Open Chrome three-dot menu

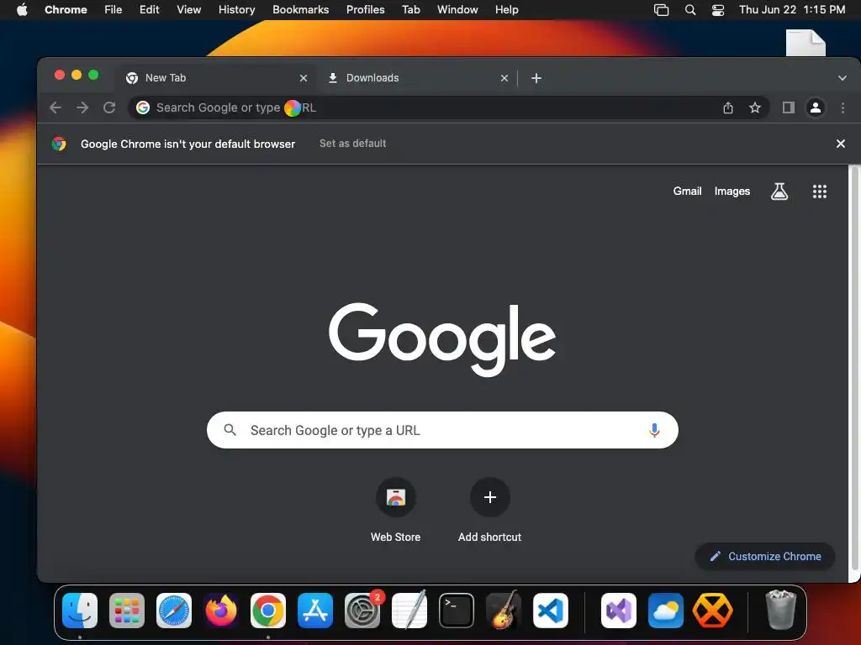click(x=843, y=107)
